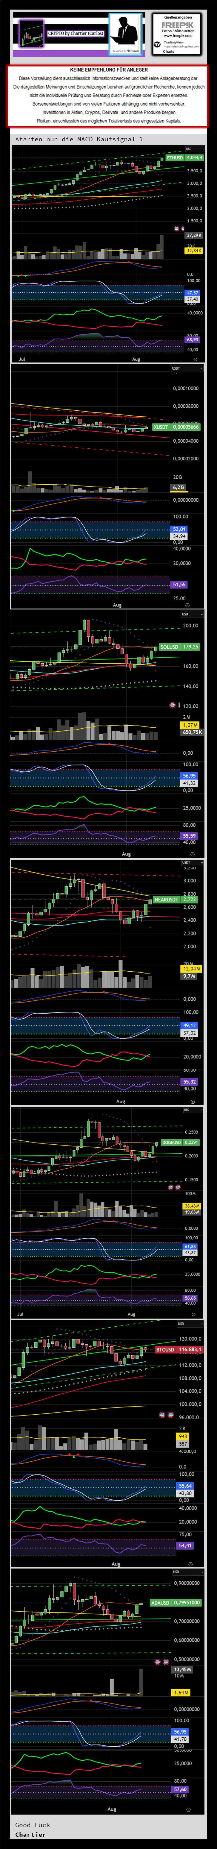This screenshot has height=1849, width=217.
Task: Click the first US flag event on BTCUSD chart
Action: (162, 1414)
